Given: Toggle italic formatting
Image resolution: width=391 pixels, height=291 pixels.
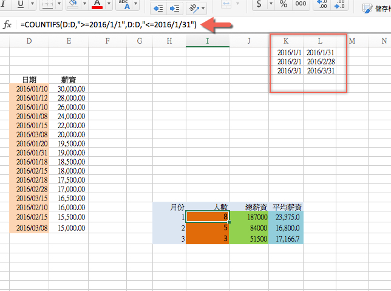Looking at the screenshot, I should click(4, 4).
